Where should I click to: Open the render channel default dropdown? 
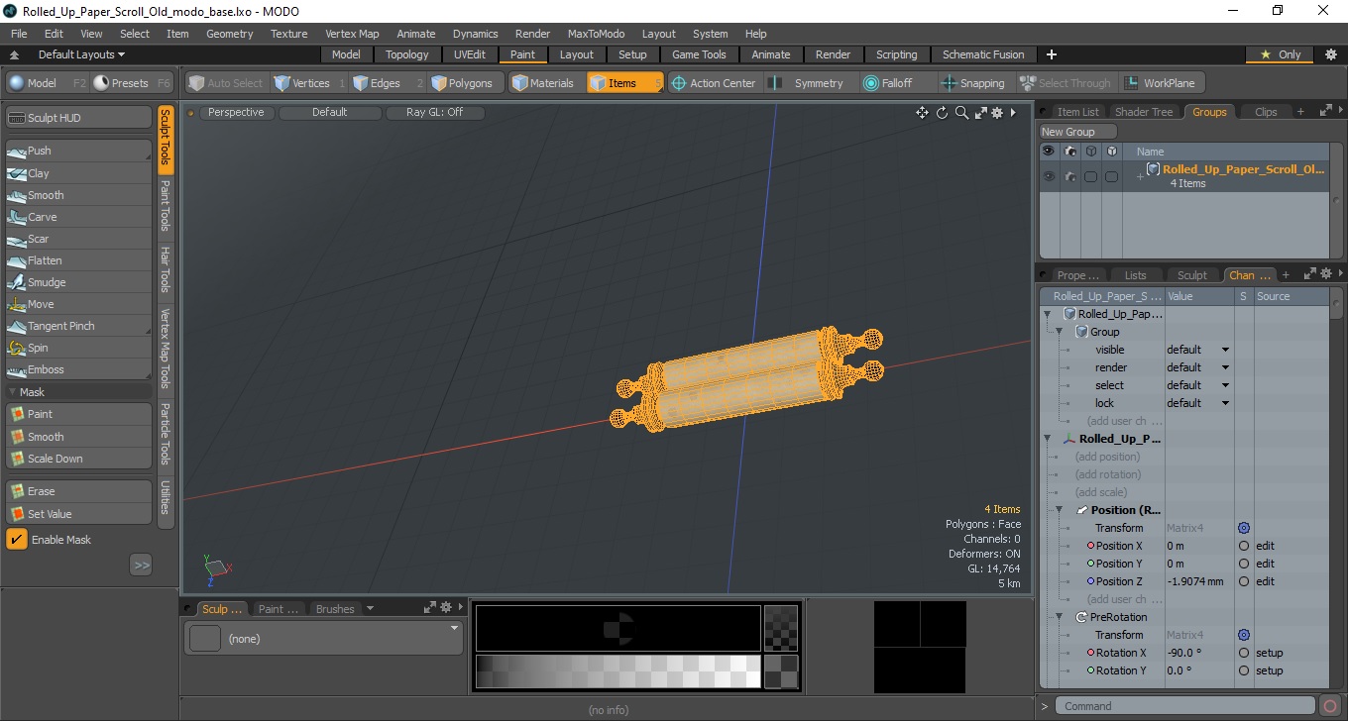click(1198, 367)
